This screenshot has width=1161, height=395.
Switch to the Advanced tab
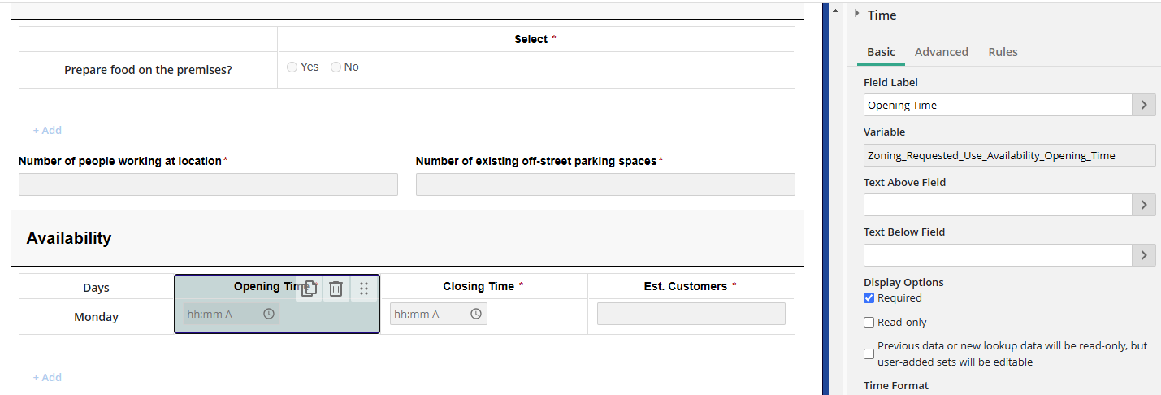[x=941, y=52]
